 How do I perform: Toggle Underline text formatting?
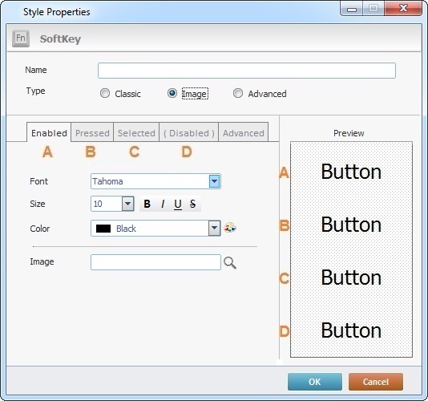pos(178,204)
